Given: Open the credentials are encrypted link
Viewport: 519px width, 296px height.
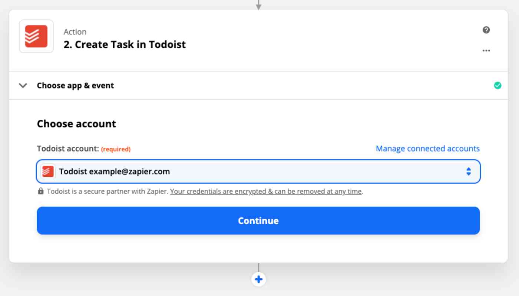Looking at the screenshot, I should (266, 192).
